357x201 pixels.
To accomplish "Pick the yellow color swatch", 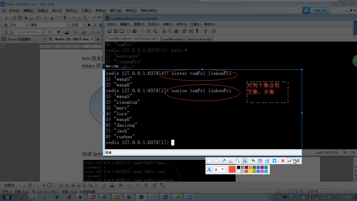I will [250, 171].
